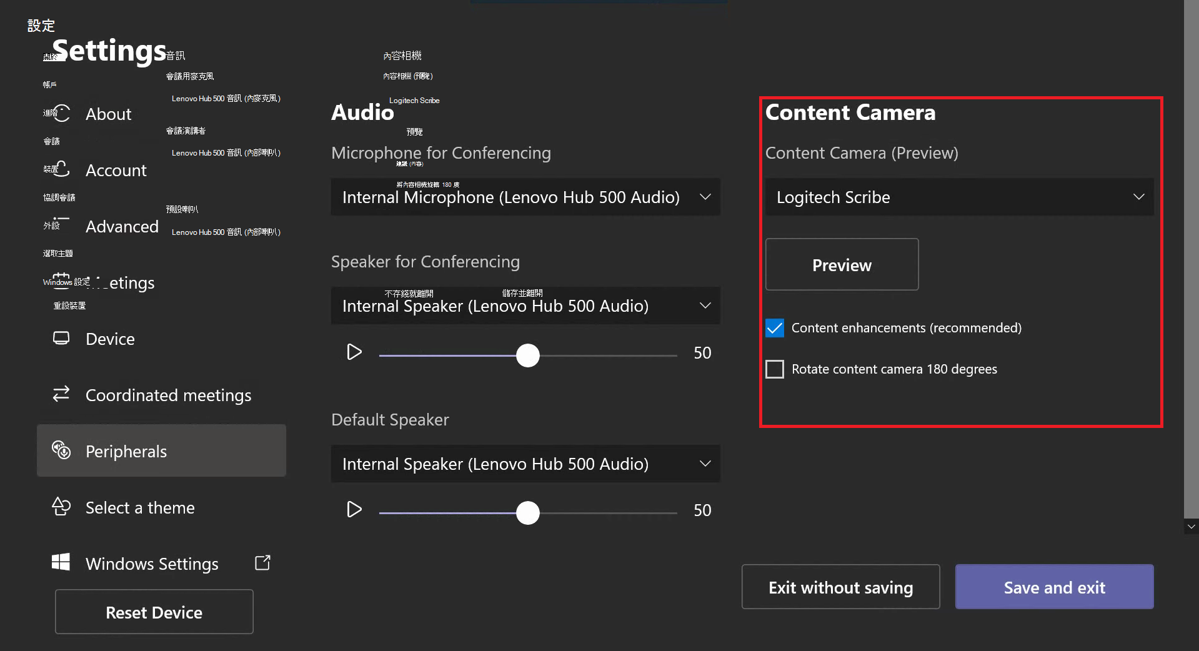Click the scrollbar down arrow

tap(1192, 527)
